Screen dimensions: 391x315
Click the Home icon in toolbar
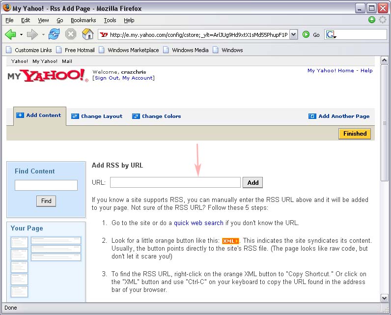coord(87,34)
